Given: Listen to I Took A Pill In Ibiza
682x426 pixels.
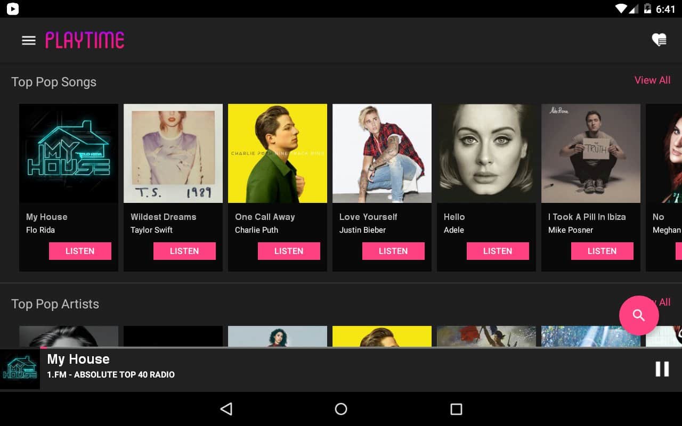Looking at the screenshot, I should click(602, 251).
